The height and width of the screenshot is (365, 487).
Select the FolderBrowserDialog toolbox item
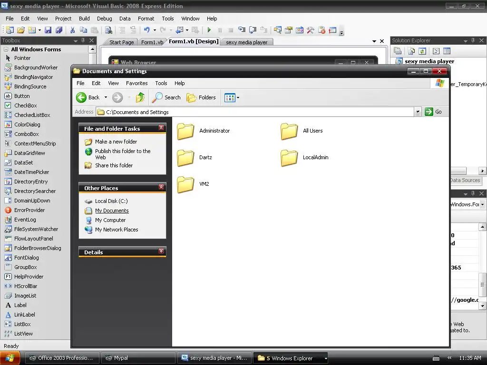[x=38, y=248]
